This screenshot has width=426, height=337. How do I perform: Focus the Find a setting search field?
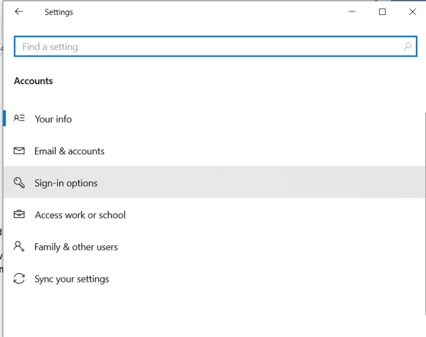[x=216, y=47]
